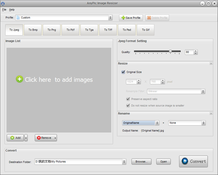Select the To Psd format tab
Image resolution: width=218 pixels, height=175 pixels.
(x=127, y=30)
